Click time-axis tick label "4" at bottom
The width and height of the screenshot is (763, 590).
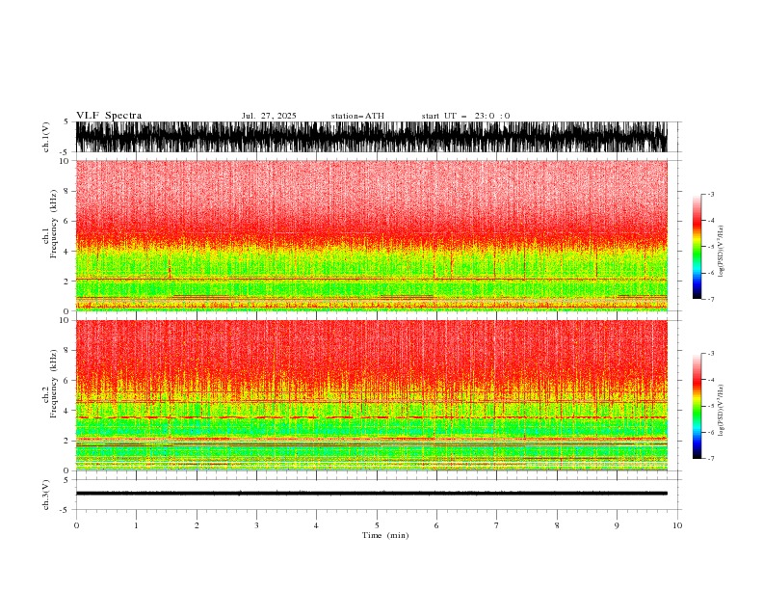tap(316, 525)
